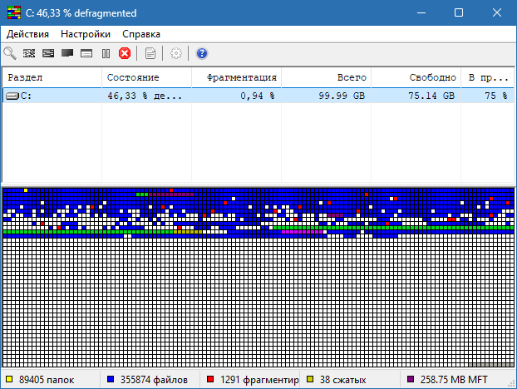This screenshot has width=517, height=389.
Task: Click the Optimize MFT toolbar icon
Action: click(x=86, y=53)
